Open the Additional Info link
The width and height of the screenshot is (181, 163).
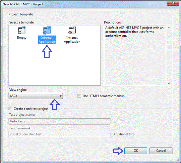[x=124, y=134]
